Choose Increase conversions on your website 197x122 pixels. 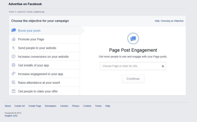coord(44,56)
